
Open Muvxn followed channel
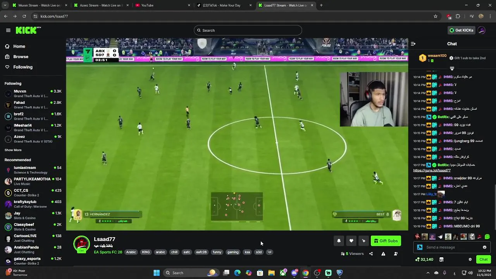coord(33,93)
